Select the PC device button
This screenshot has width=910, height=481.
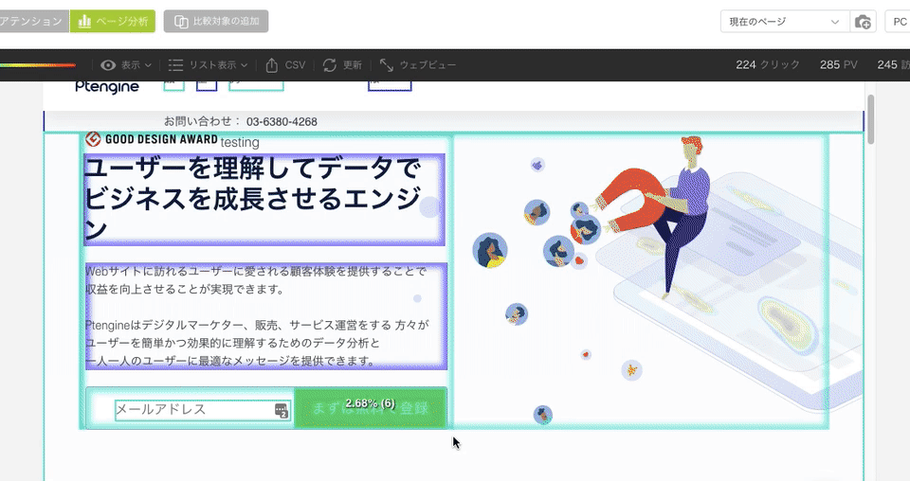[x=899, y=22]
